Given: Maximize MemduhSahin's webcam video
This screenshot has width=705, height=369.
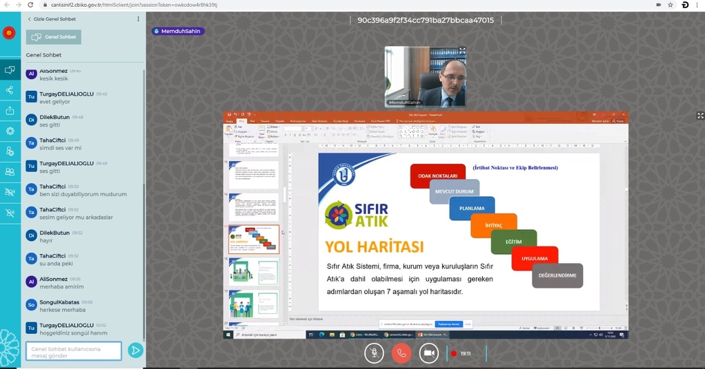Looking at the screenshot, I should point(462,50).
